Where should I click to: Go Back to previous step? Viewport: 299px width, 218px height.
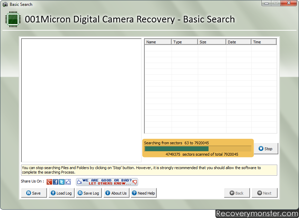point(237,193)
